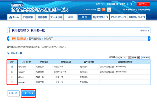Click the 証明書有効期限 column header
157x104 pixels.
(125, 62)
